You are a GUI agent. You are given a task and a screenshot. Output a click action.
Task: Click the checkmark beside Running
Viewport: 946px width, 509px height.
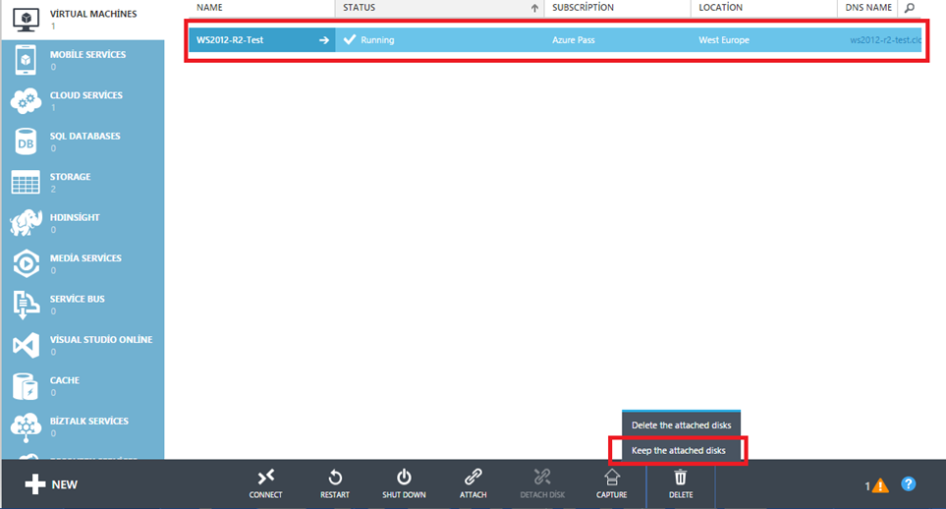(350, 40)
